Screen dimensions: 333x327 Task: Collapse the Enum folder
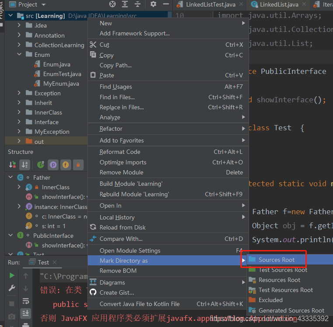tap(19, 54)
